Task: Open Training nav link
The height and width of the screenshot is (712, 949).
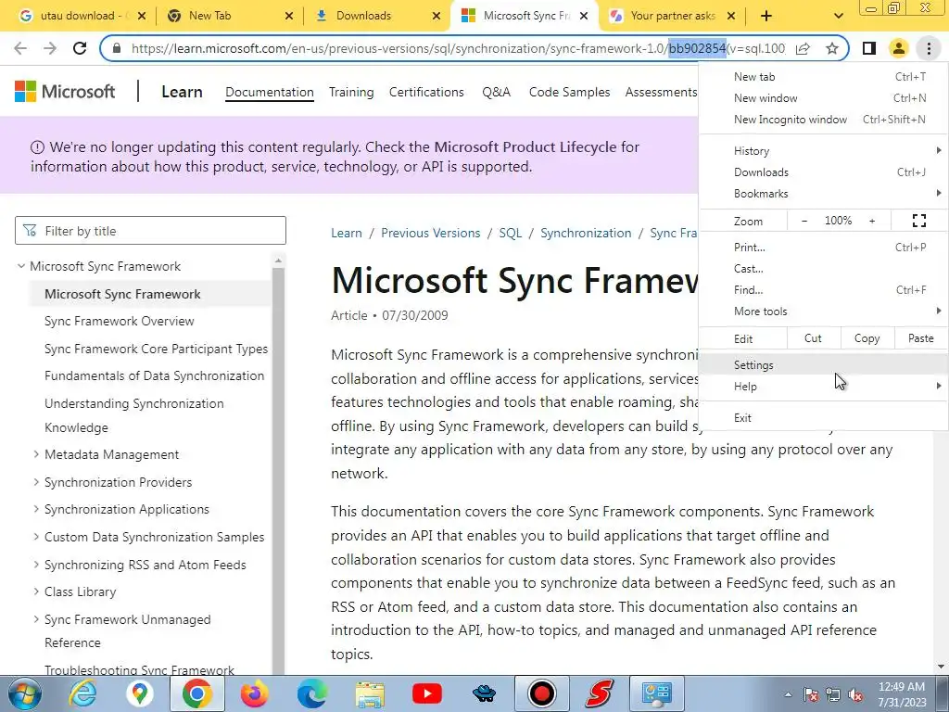Action: click(x=351, y=92)
